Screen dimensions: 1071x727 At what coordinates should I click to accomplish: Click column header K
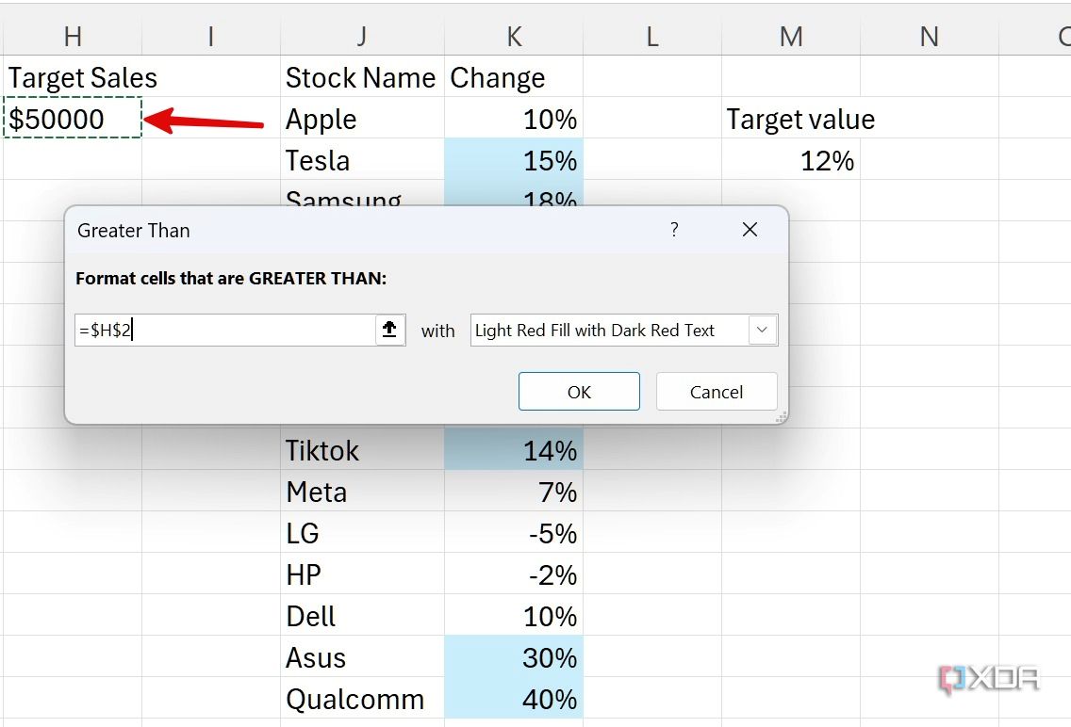coord(514,35)
